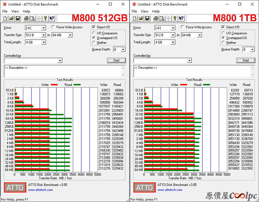Select Overlapped I/O radio in left ATTO window
Screen dimensions: 259x202
pos(94,38)
